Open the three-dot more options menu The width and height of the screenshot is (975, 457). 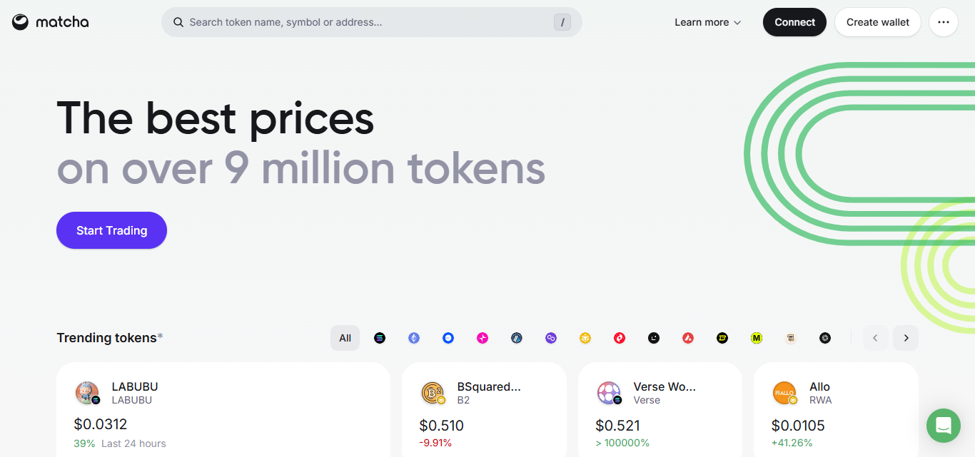tap(943, 22)
